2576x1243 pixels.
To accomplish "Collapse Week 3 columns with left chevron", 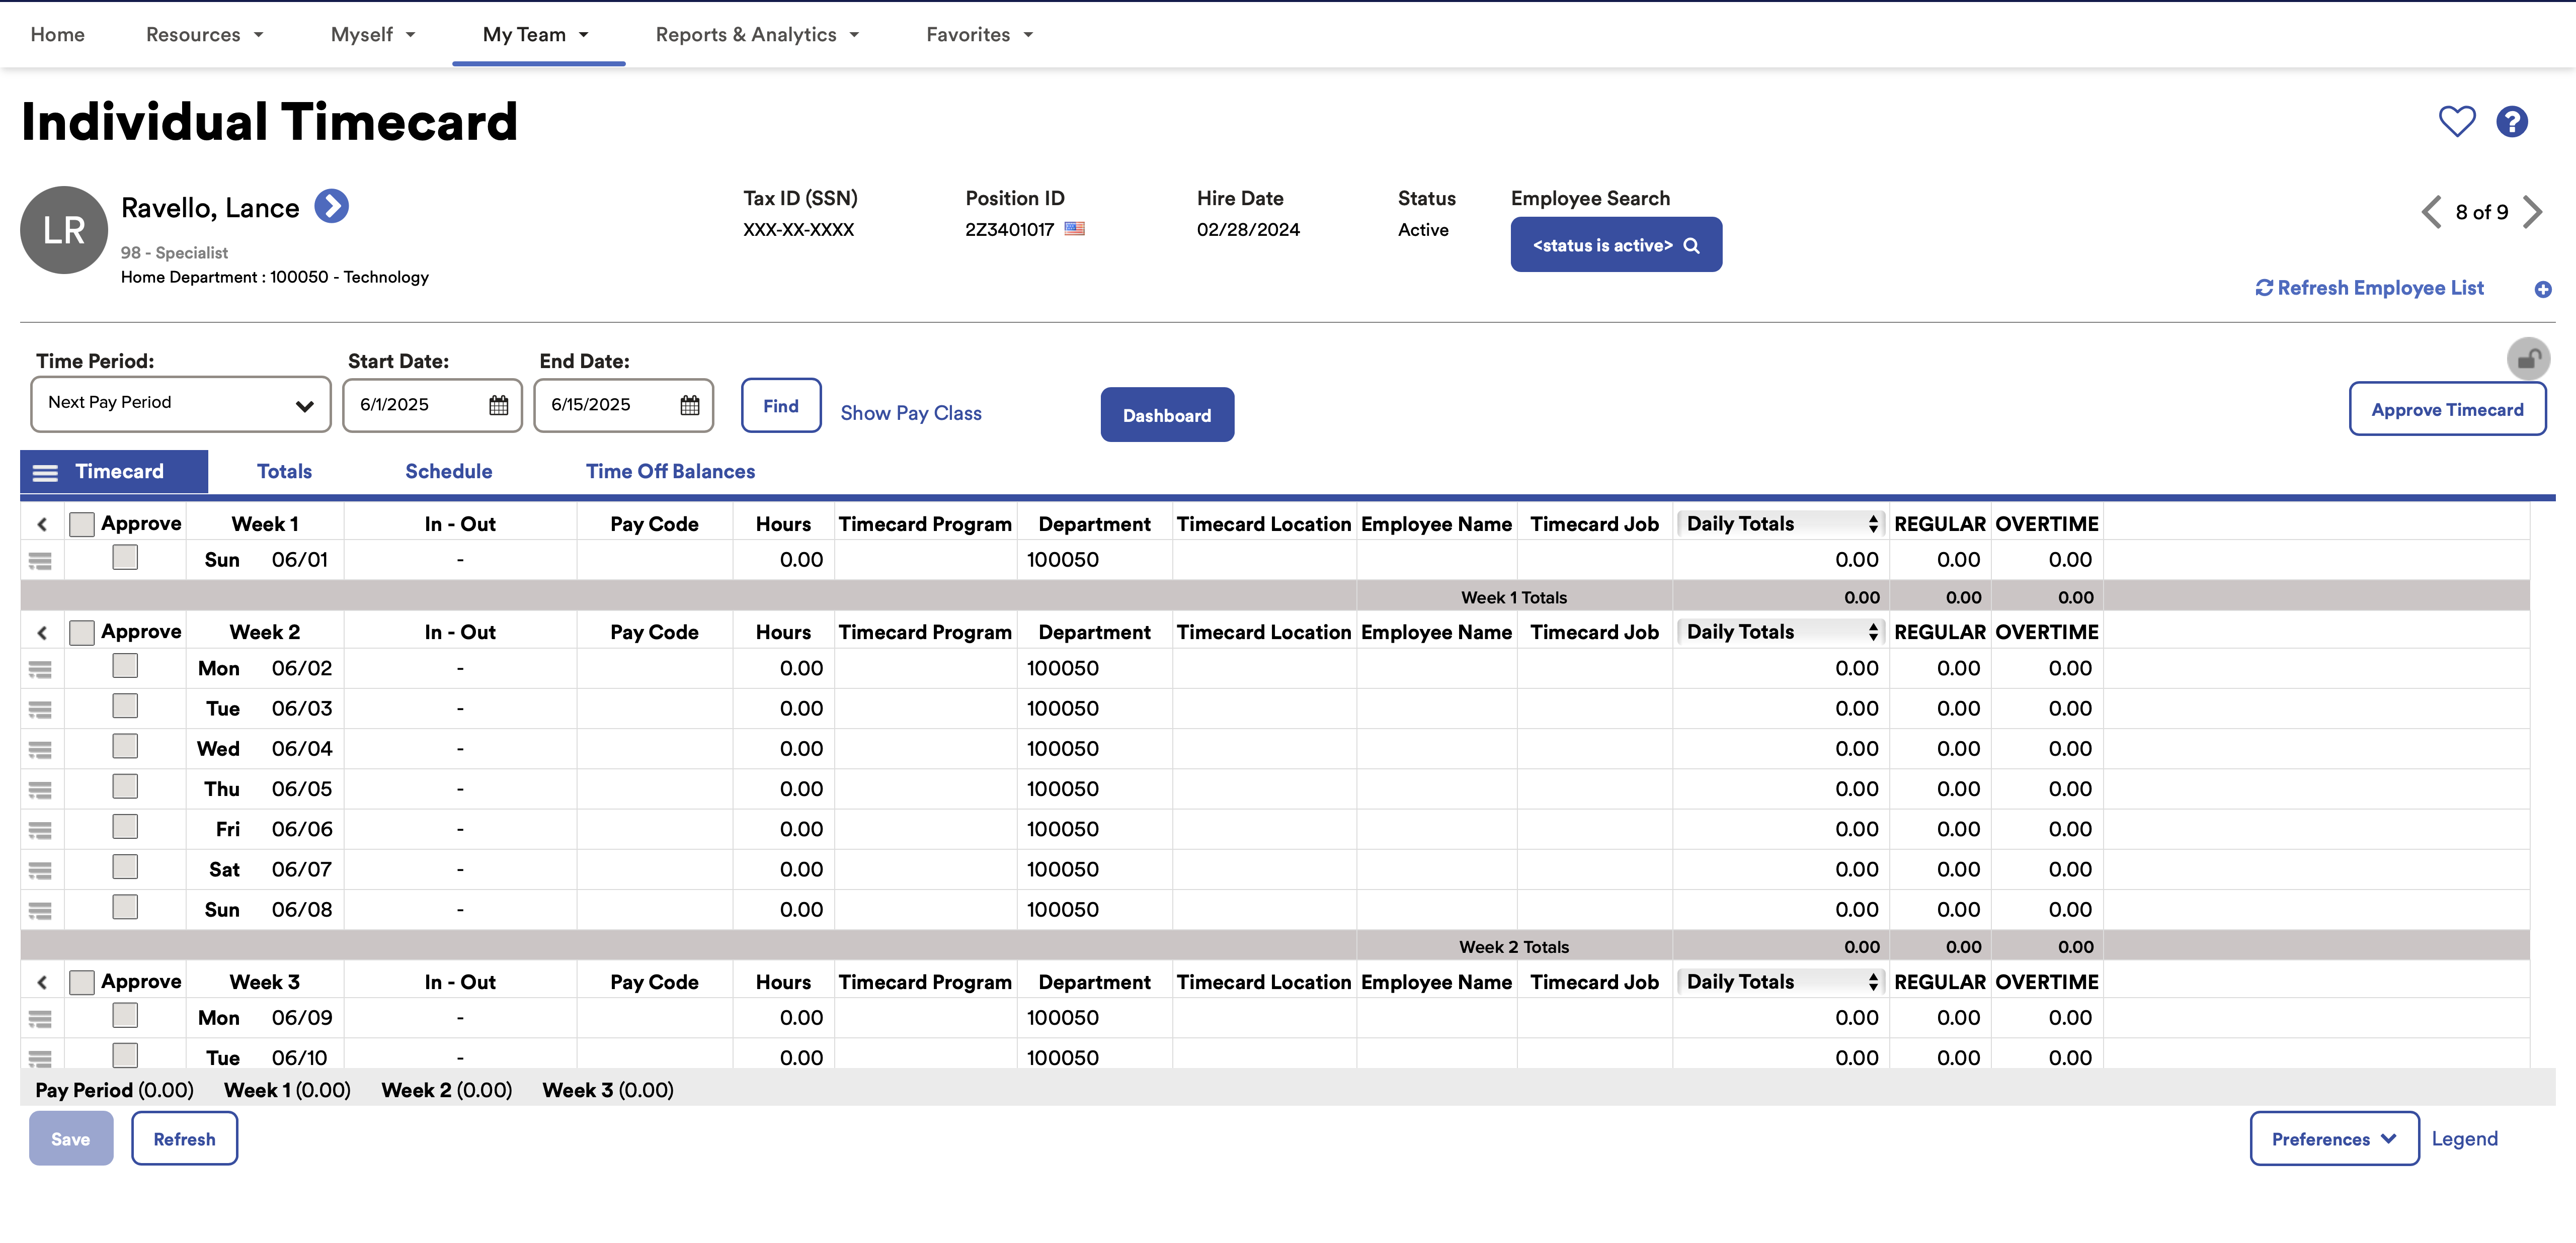I will click(x=42, y=982).
